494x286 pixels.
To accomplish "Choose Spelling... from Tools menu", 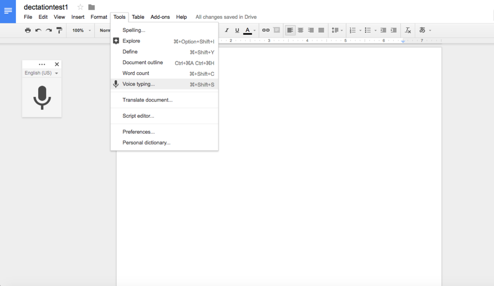I will pos(164,30).
